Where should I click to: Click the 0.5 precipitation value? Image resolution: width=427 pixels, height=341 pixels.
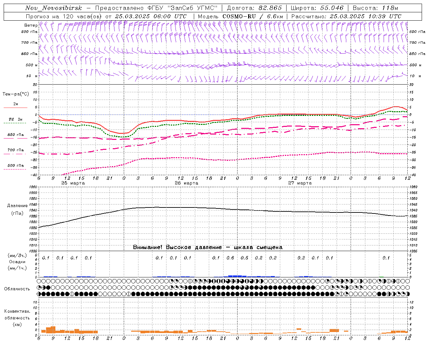point(245,258)
